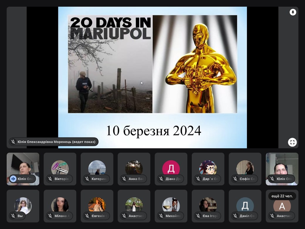Click the name label 'Михайло'
The width and height of the screenshot is (305, 229).
pyautogui.click(x=173, y=216)
